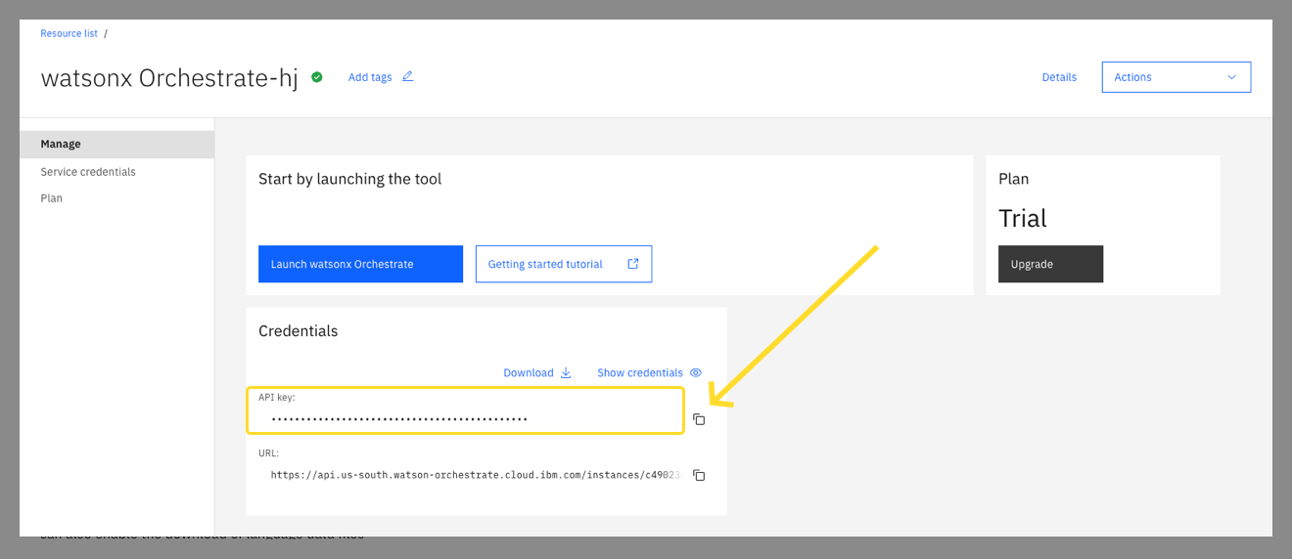Click the Start by launching the tool heading

[x=349, y=179]
